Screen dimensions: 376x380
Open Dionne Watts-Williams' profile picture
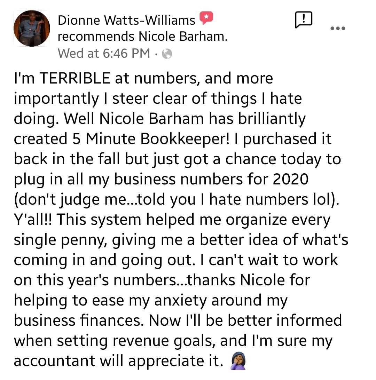32,28
